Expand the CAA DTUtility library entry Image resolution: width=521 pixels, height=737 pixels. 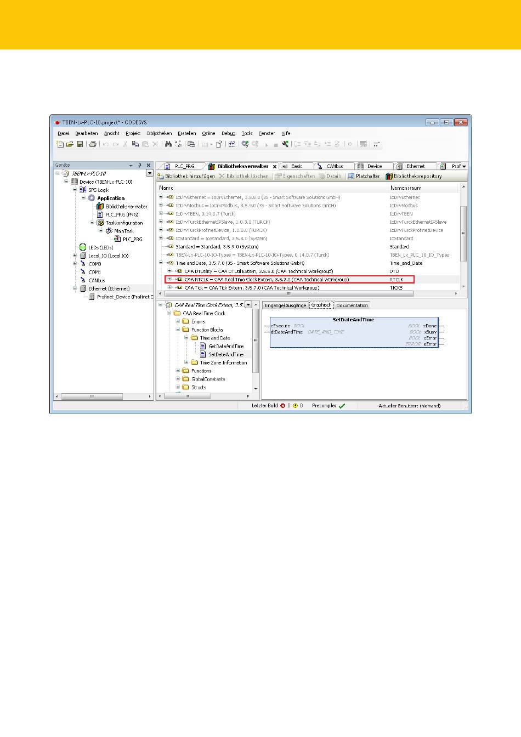[x=169, y=271]
